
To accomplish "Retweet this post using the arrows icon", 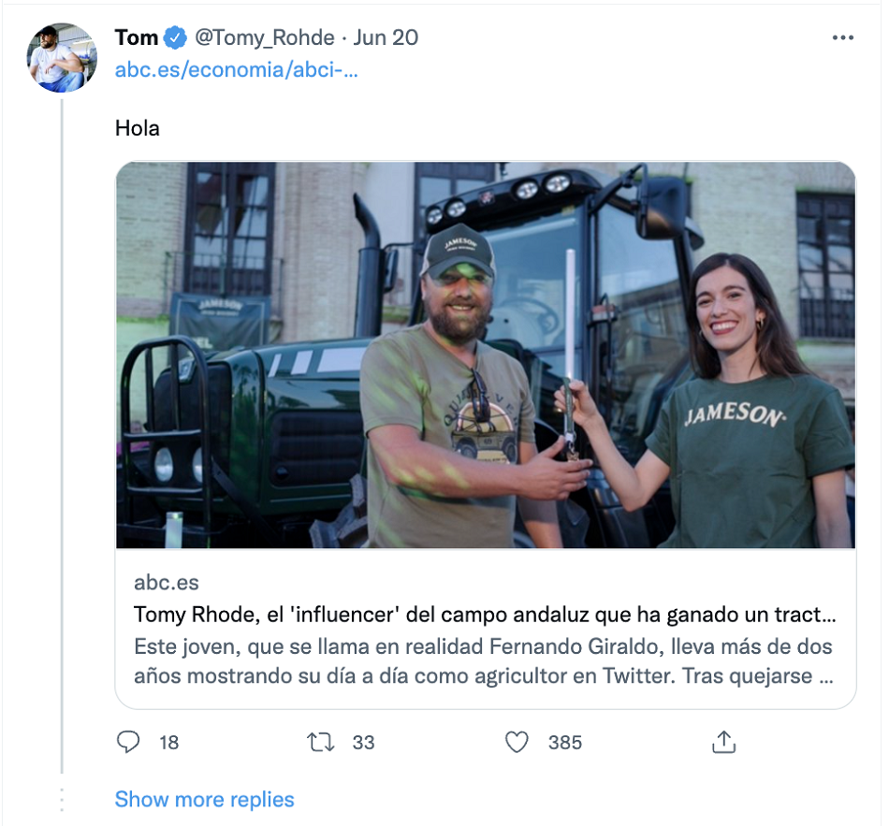I will [320, 742].
